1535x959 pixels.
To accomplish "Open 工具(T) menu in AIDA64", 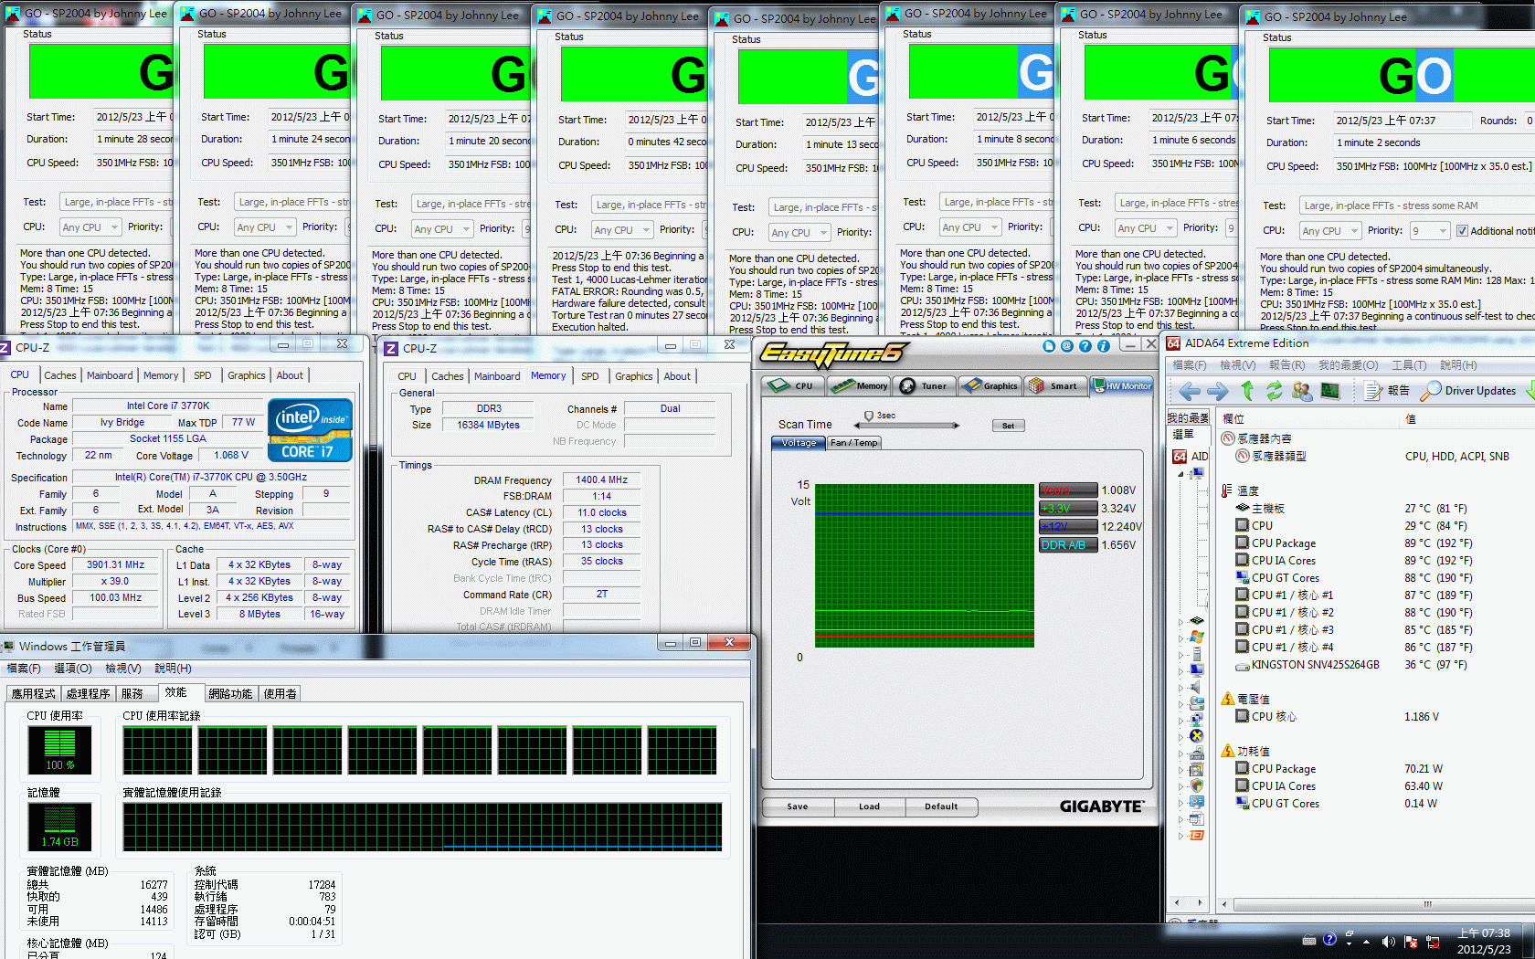I will click(x=1409, y=365).
